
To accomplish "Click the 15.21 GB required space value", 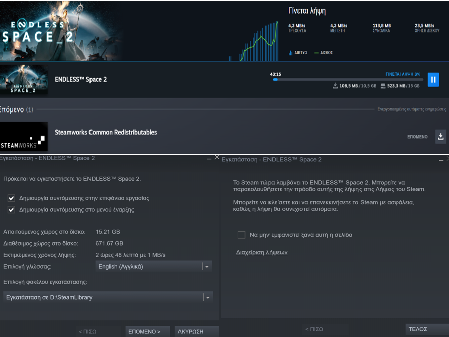I will click(x=108, y=232).
